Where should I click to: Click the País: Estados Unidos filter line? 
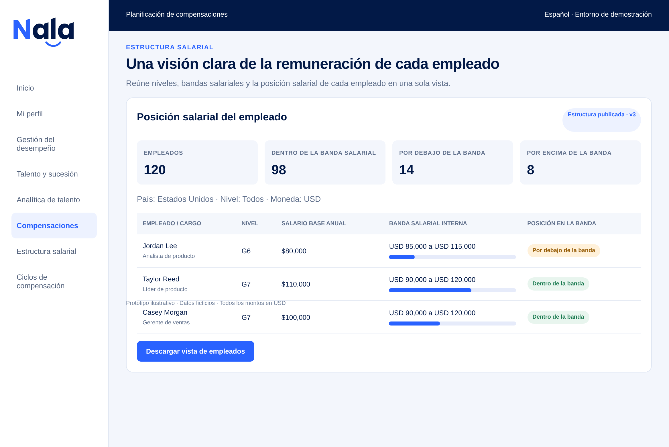(229, 199)
